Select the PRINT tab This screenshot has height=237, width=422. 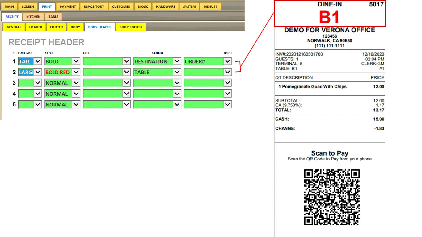(x=47, y=7)
